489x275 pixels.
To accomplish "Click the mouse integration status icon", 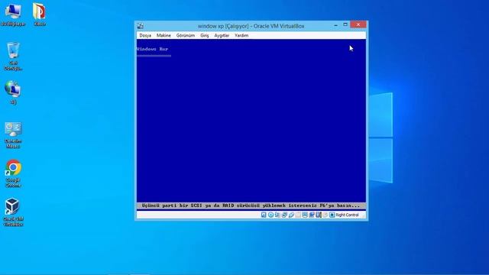I will click(325, 215).
